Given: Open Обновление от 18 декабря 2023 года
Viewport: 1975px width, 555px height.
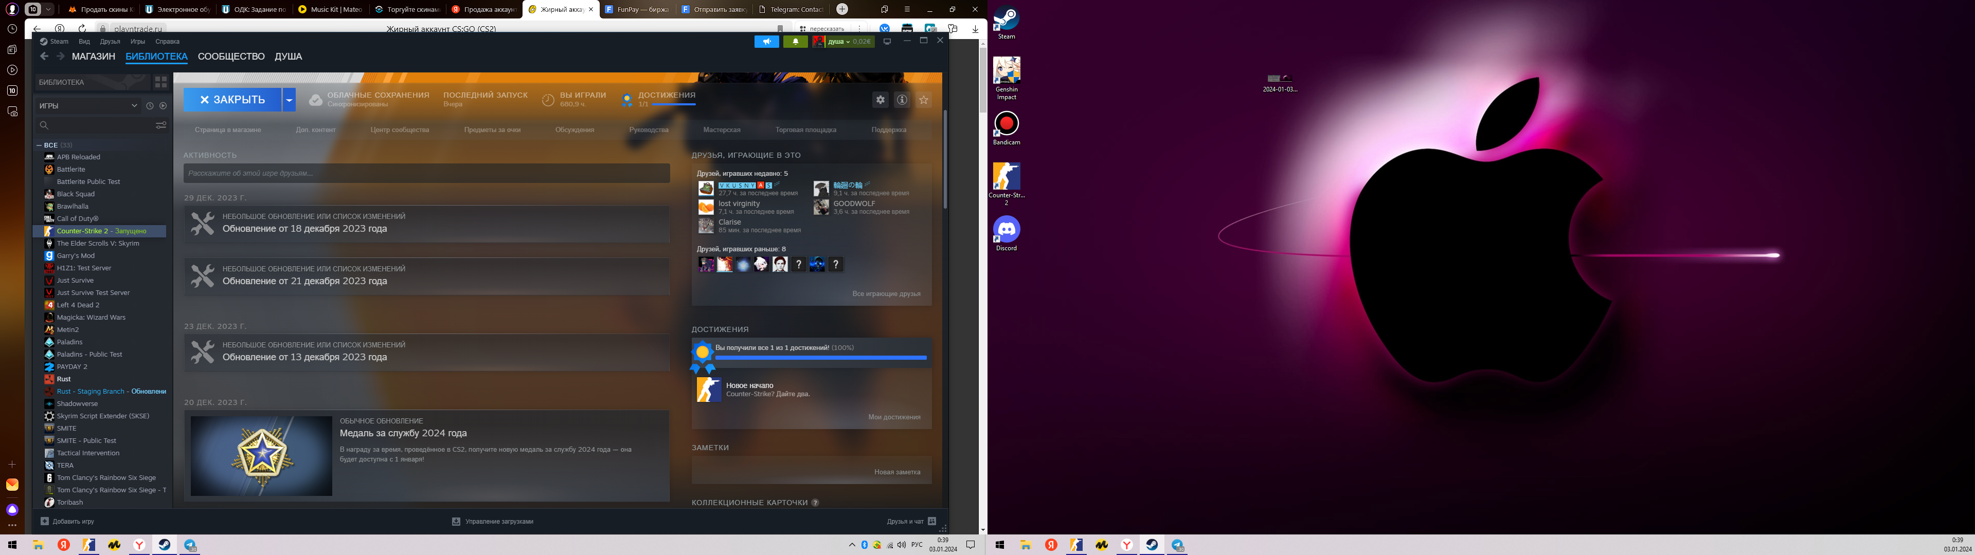Looking at the screenshot, I should tap(304, 229).
